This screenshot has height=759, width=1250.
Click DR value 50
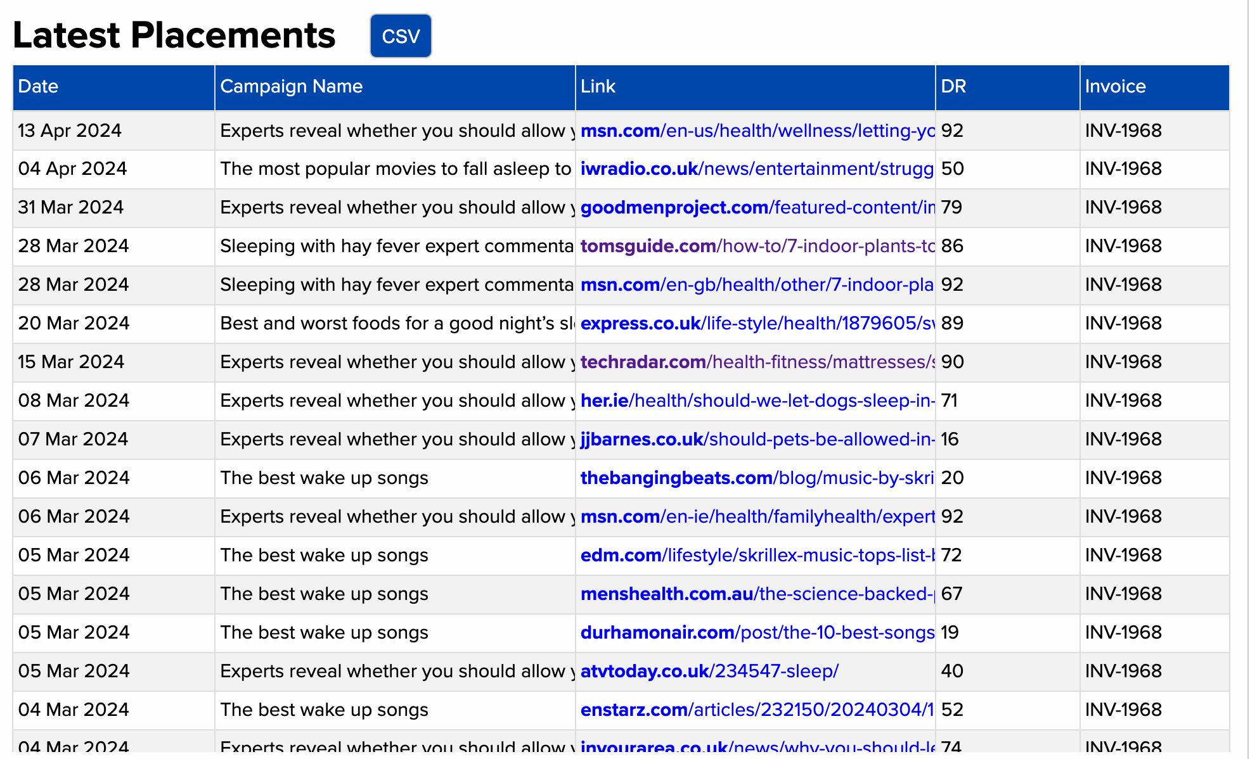(x=952, y=169)
